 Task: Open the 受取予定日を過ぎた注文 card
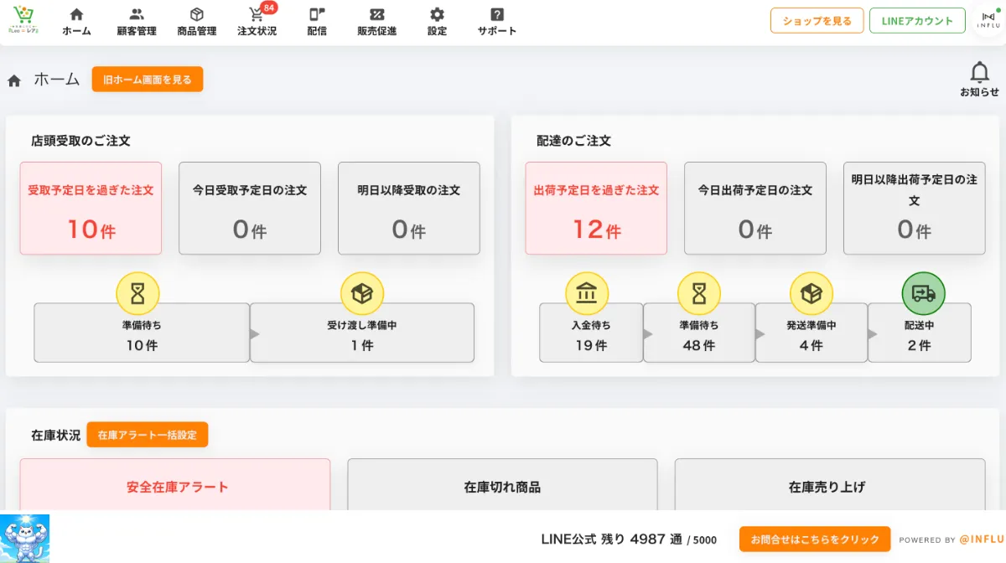click(x=91, y=208)
